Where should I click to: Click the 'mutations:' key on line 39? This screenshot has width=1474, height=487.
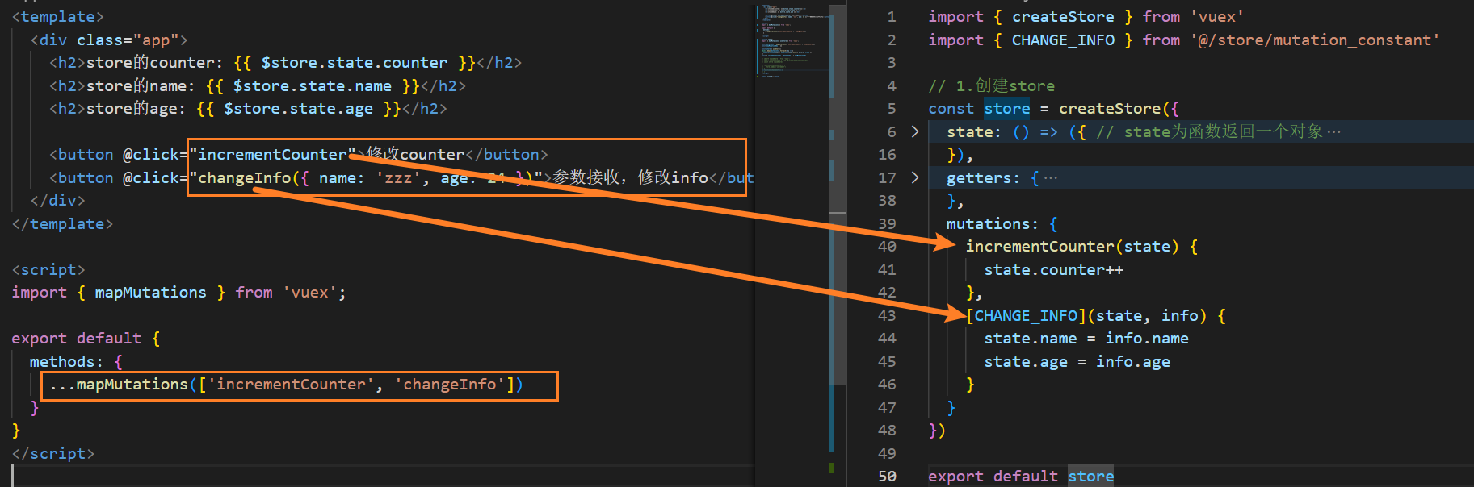point(993,224)
